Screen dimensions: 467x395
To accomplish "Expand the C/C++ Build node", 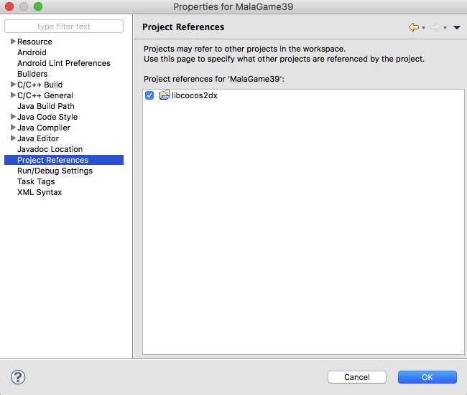I will [13, 85].
